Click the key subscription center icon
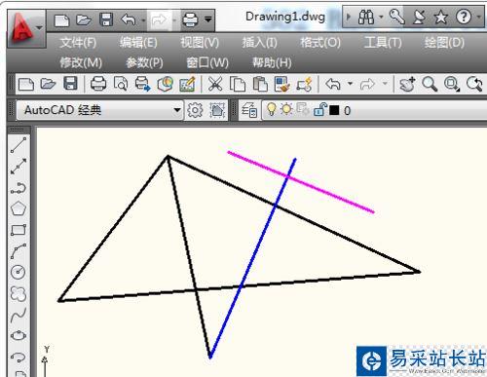 [x=396, y=17]
